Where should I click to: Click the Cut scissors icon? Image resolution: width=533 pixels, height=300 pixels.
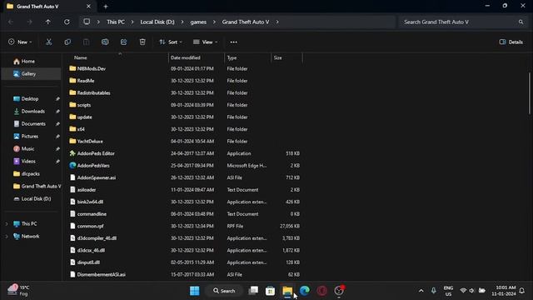[x=49, y=42]
